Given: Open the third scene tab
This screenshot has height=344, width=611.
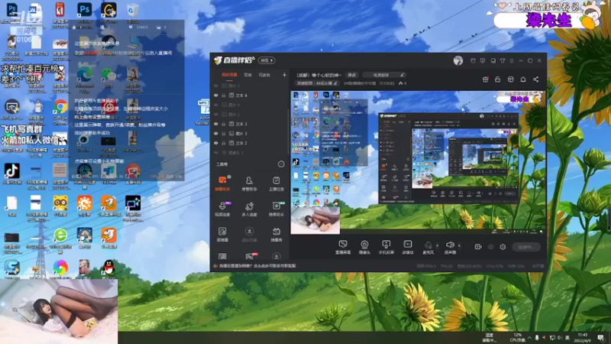Looking at the screenshot, I should 264,75.
